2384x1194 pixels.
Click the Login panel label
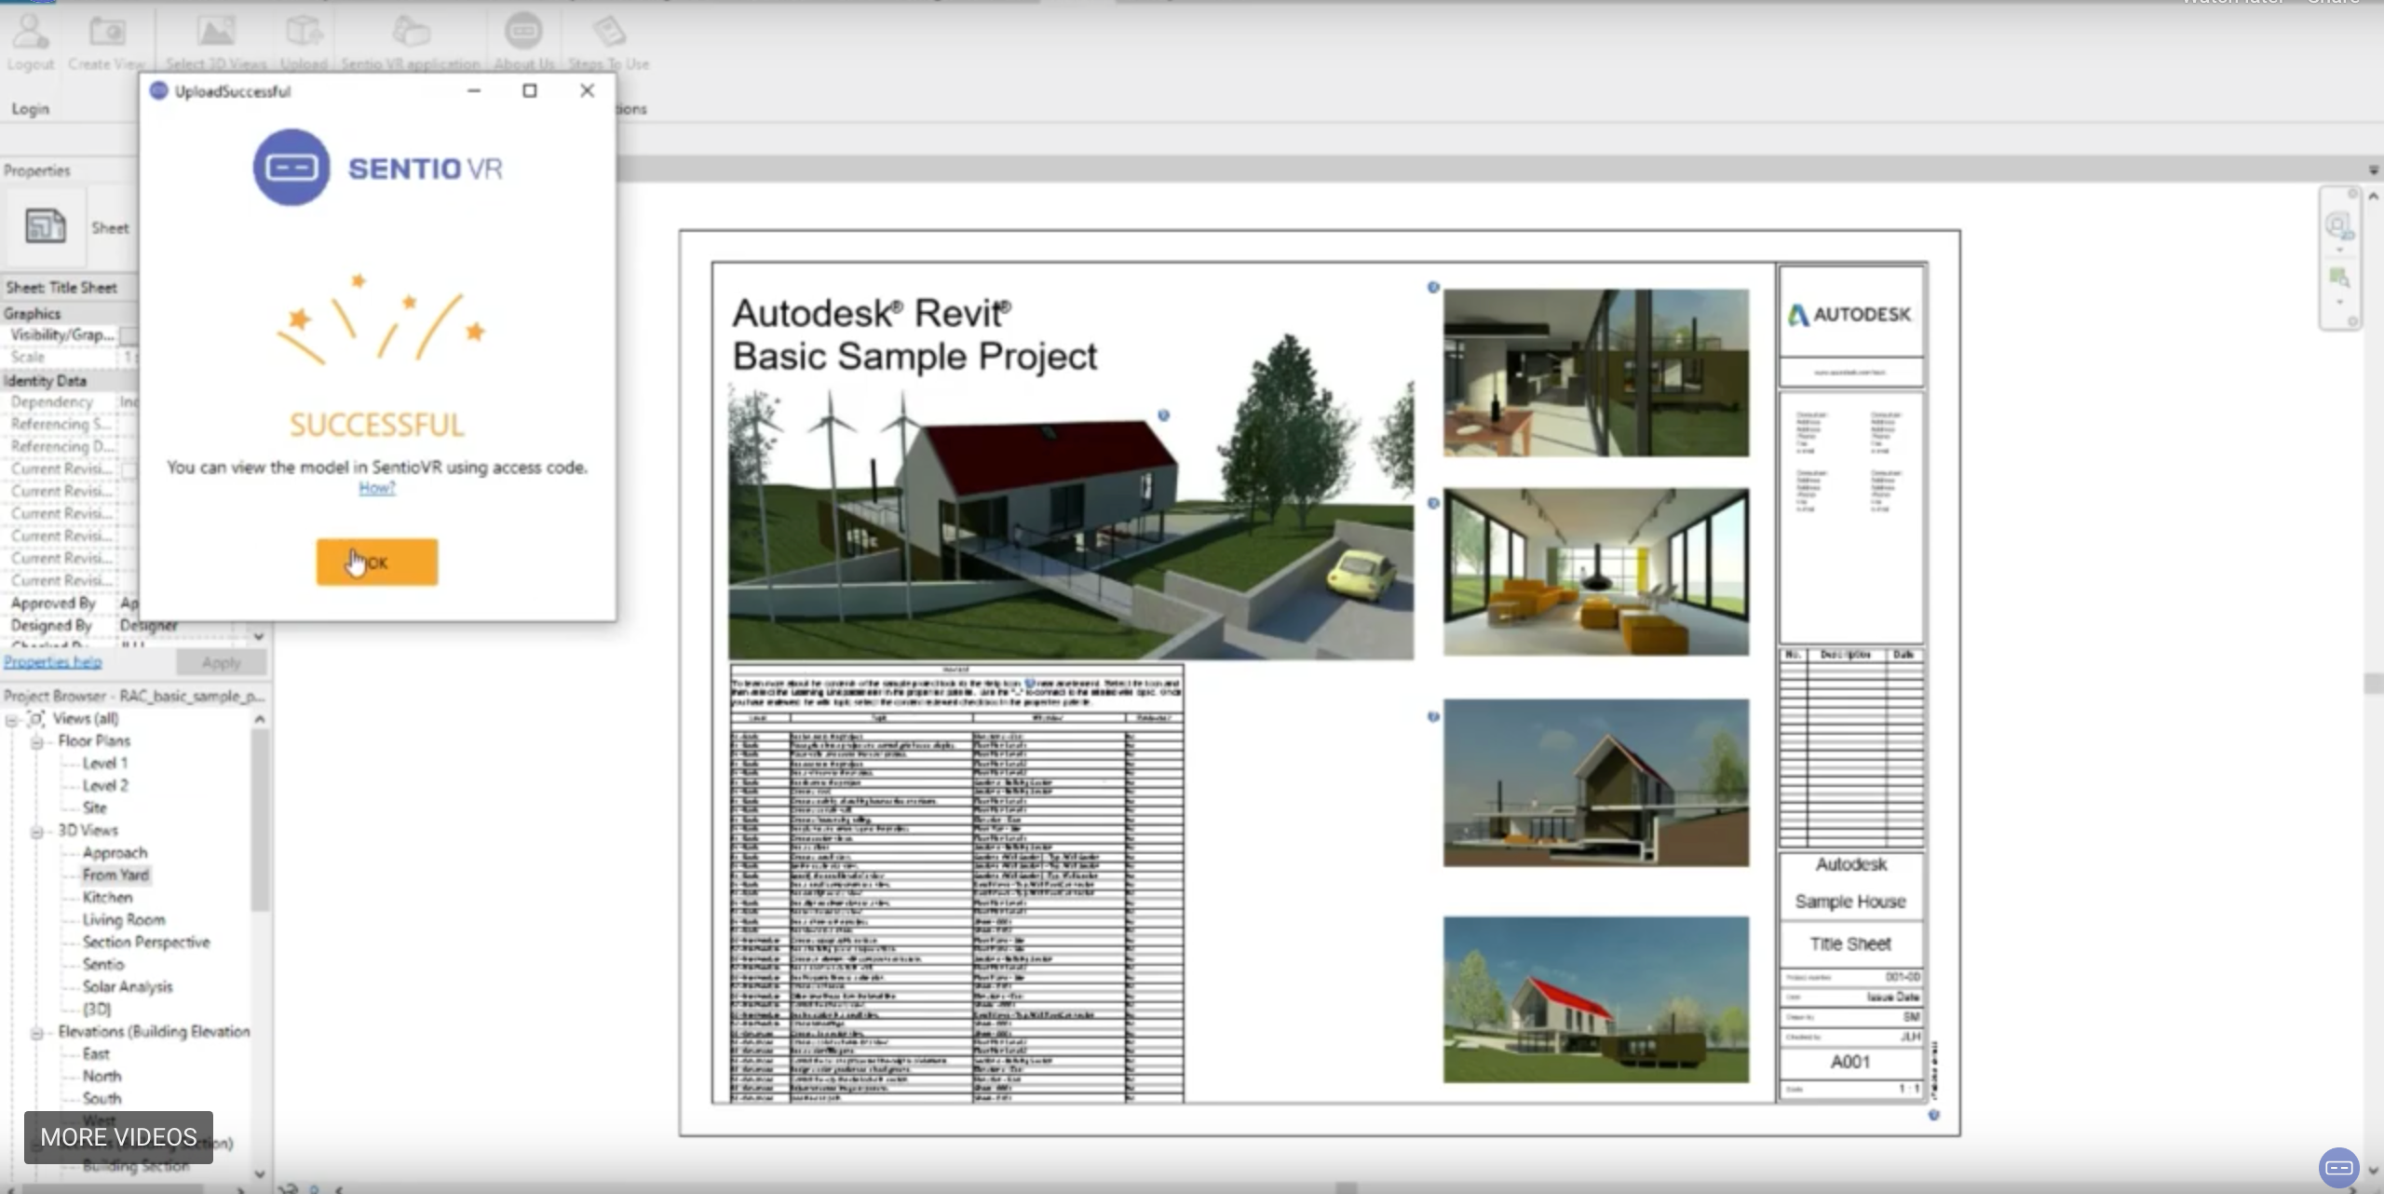[30, 109]
